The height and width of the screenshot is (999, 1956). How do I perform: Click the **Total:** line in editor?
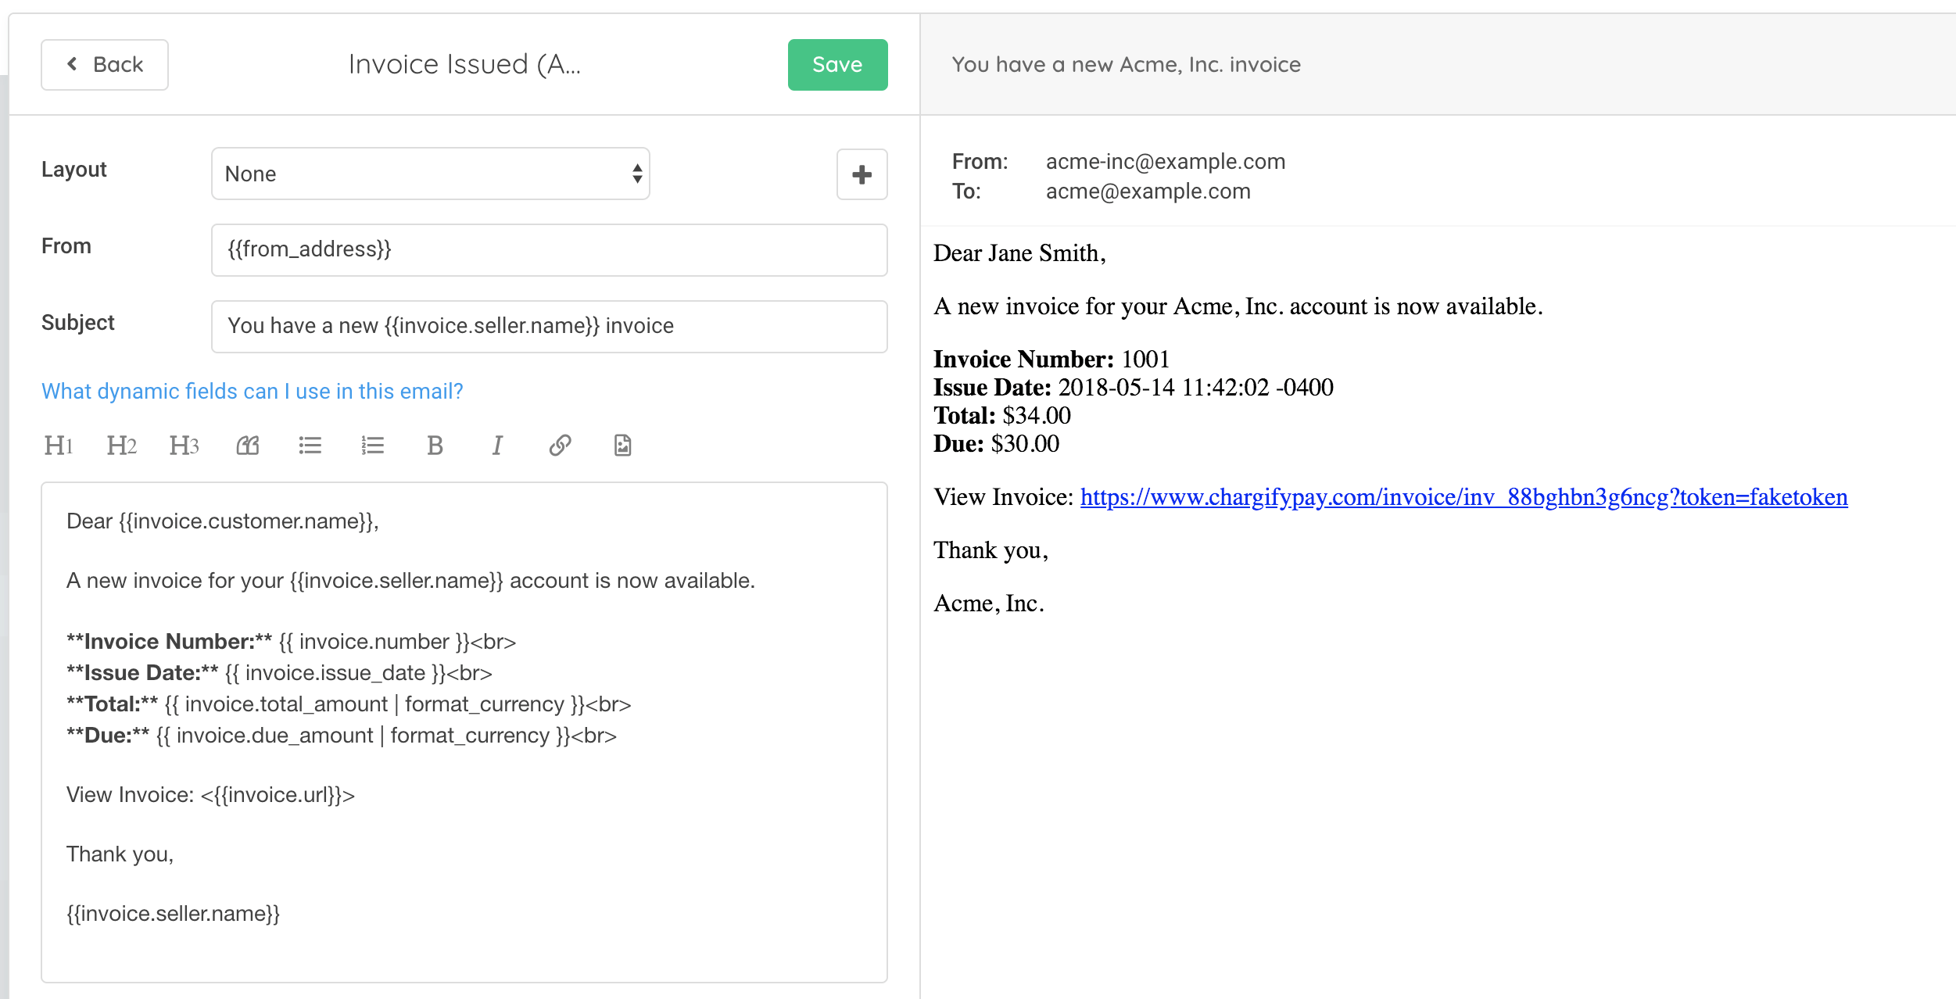click(349, 704)
